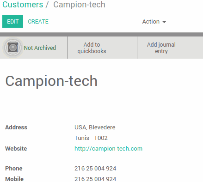Screen dimensions: 203x182
Task: Toggle the Not Archived status label
Action: pos(40,48)
